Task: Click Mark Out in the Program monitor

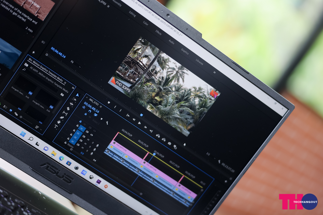Action: pyautogui.click(x=121, y=110)
